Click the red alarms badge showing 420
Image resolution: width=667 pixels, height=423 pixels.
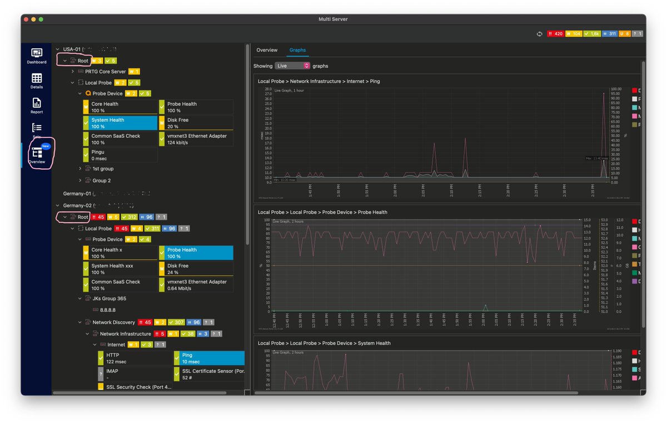click(x=556, y=33)
